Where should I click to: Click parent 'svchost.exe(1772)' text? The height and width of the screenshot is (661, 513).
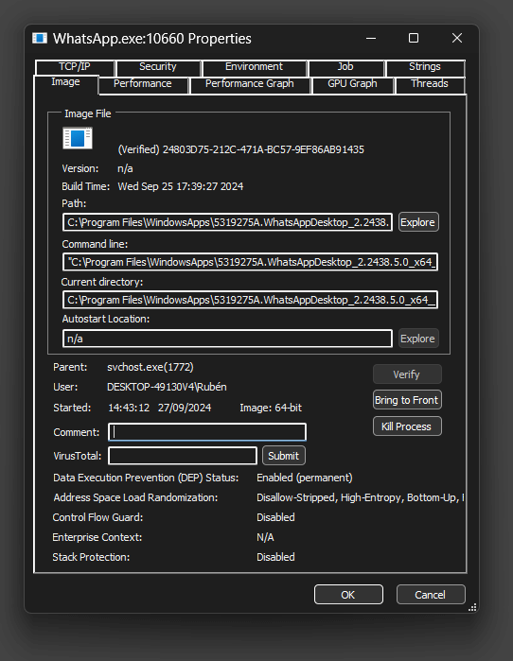point(150,367)
